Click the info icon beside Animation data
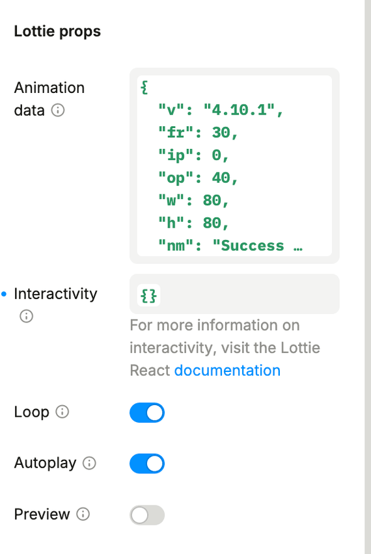371x554 pixels. click(x=58, y=111)
